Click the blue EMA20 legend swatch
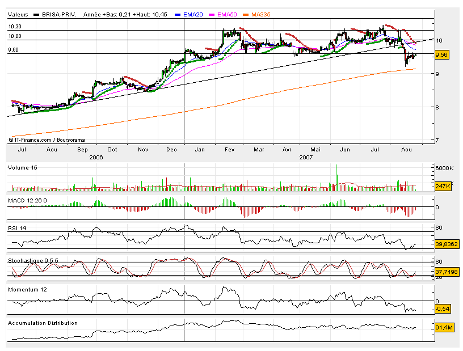 178,15
